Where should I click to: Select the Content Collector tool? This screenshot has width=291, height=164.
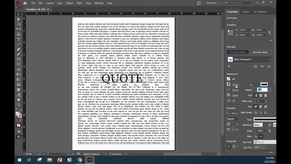click(18, 34)
